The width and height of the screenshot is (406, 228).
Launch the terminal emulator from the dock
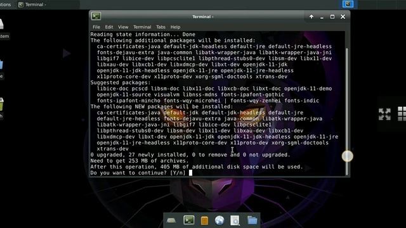(189, 220)
